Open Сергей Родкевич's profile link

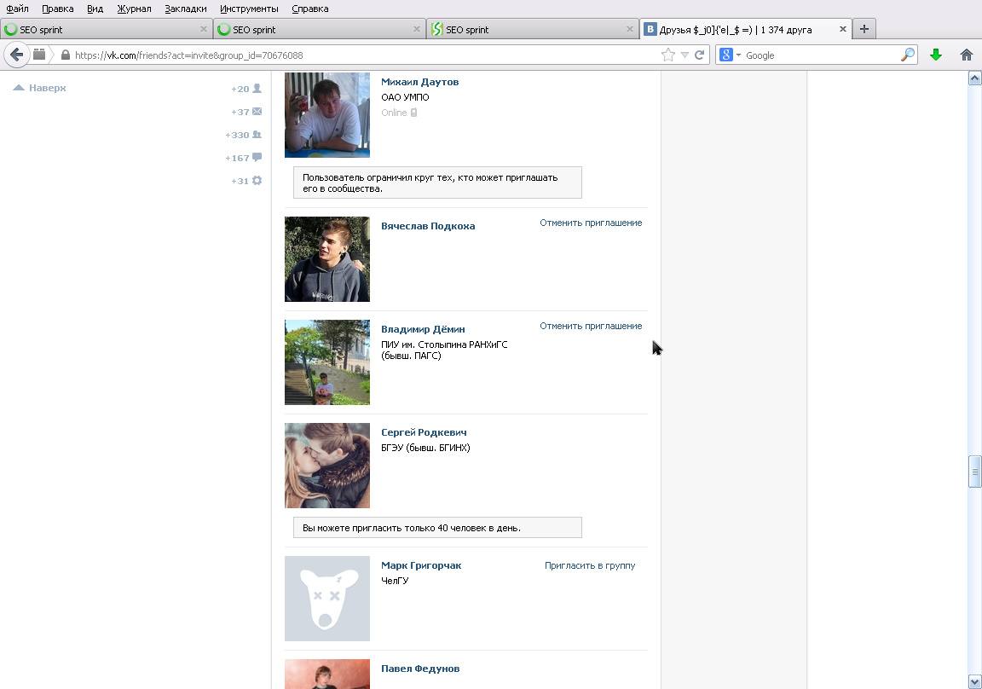click(424, 433)
